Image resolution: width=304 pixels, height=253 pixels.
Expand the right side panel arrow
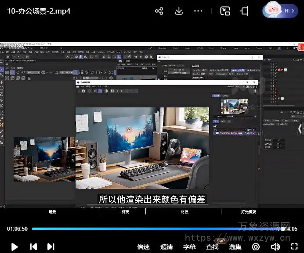coord(300,128)
